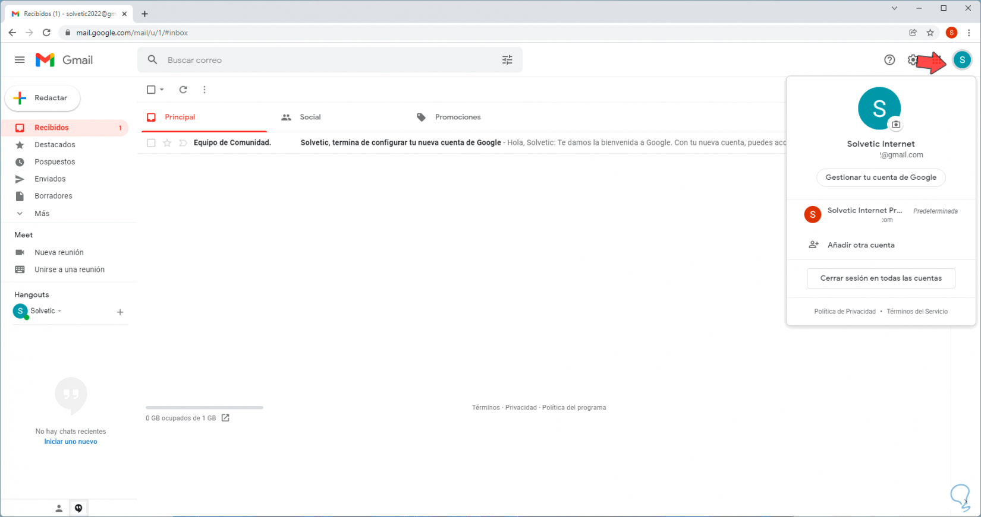Star the Equipo de Comunidad email
The width and height of the screenshot is (981, 517).
click(x=167, y=143)
